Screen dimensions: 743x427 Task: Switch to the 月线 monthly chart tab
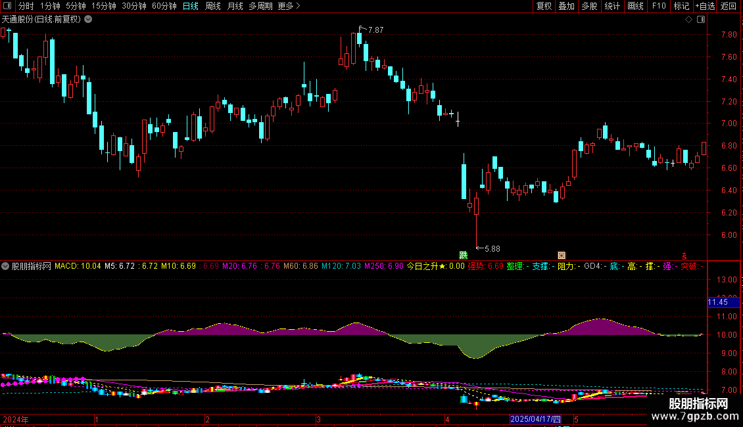(235, 6)
